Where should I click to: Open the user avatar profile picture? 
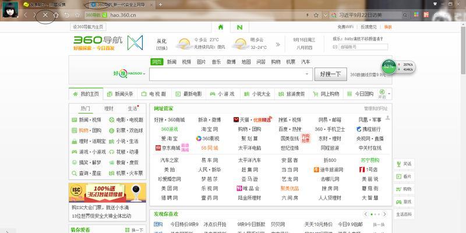click(10, 9)
